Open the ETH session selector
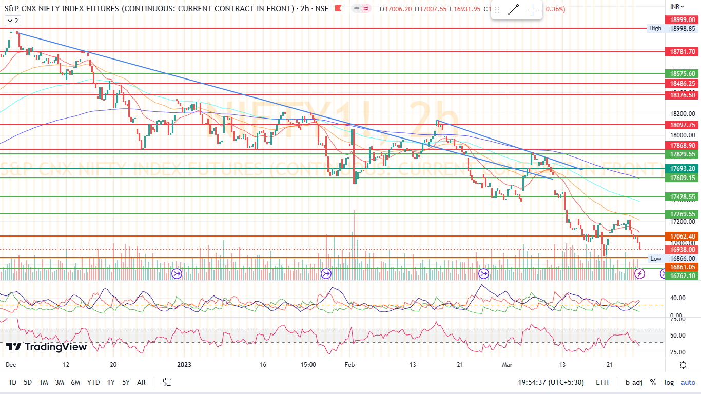This screenshot has width=701, height=394. pyautogui.click(x=602, y=382)
